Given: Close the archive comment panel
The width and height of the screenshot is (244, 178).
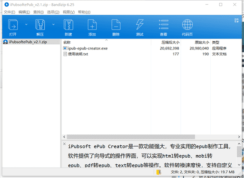Looking at the screenshot, I should (64, 144).
